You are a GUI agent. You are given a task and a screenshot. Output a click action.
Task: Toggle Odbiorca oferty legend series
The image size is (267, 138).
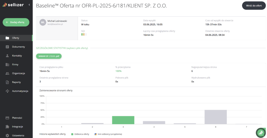pyautogui.click(x=80, y=134)
